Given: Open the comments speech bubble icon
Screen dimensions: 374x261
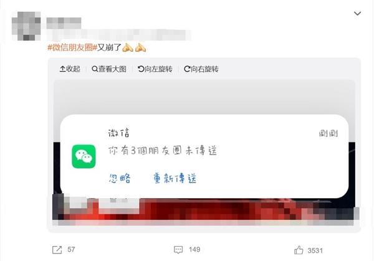Looking at the screenshot, I should (178, 250).
